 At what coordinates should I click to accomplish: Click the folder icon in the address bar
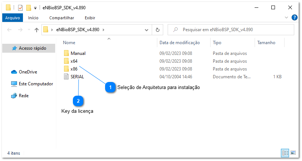[46, 30]
